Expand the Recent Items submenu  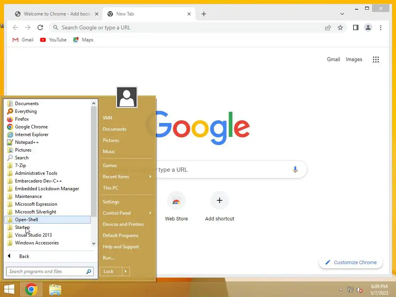(127, 176)
